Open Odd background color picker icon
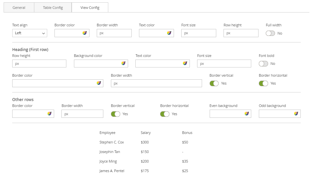Viewport: 311px width, 181px height. tap(296, 114)
